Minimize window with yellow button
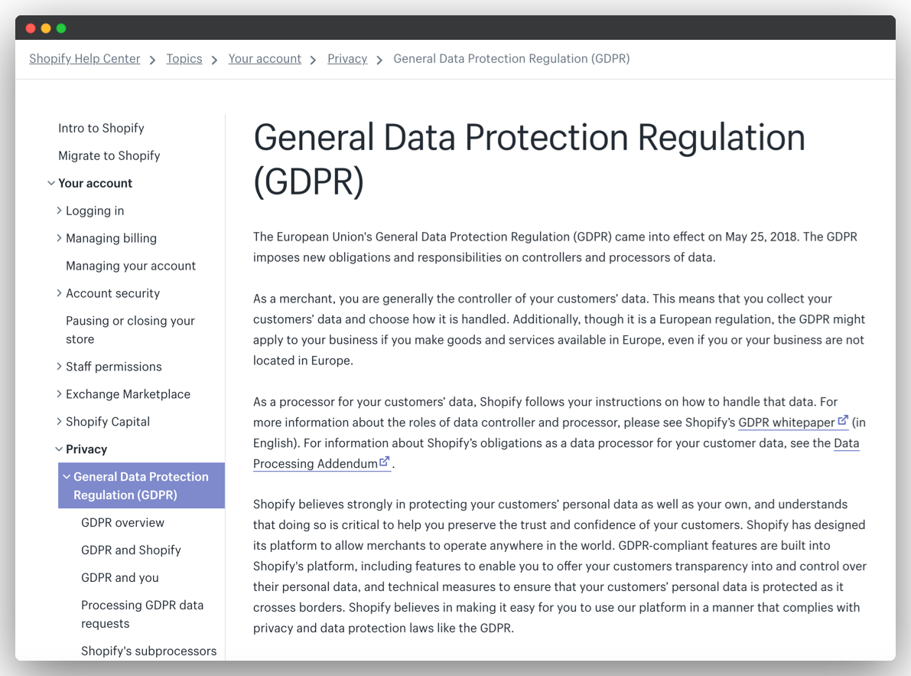The image size is (911, 676). (x=46, y=28)
